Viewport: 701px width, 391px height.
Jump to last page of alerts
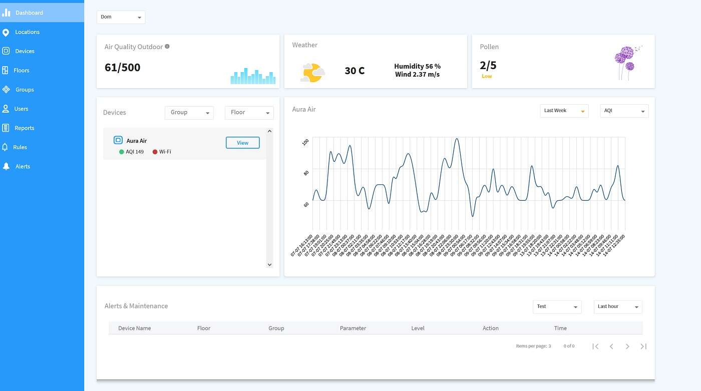coord(643,346)
